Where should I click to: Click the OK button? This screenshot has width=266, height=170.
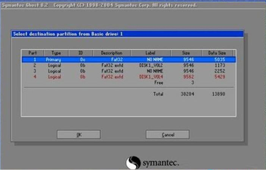click(79, 135)
